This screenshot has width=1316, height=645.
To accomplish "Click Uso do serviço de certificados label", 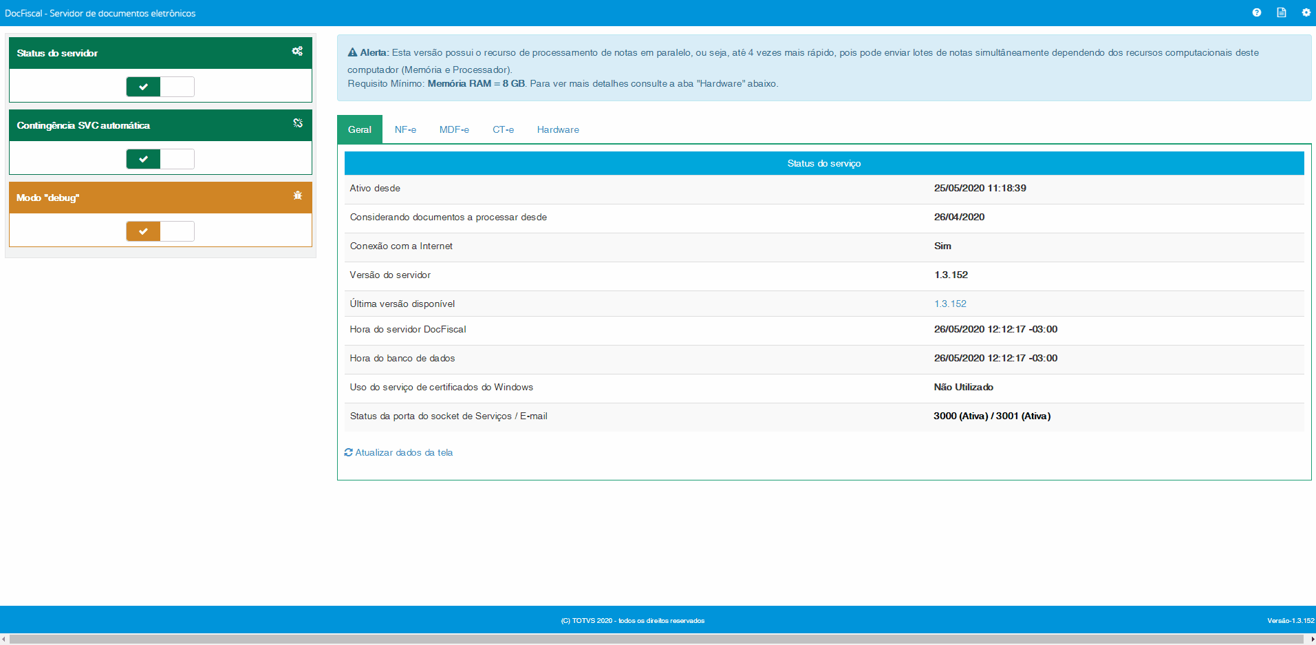I will (x=442, y=387).
